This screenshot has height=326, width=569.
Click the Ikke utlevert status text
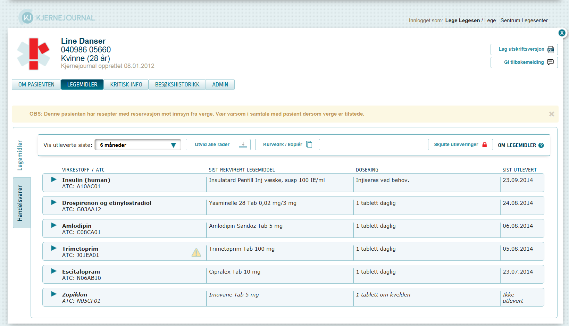point(513,298)
